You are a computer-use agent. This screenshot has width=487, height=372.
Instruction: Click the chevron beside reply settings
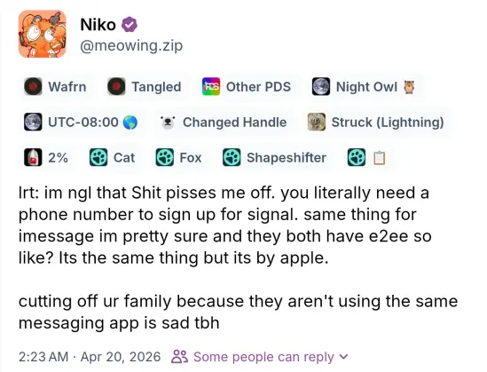[344, 357]
